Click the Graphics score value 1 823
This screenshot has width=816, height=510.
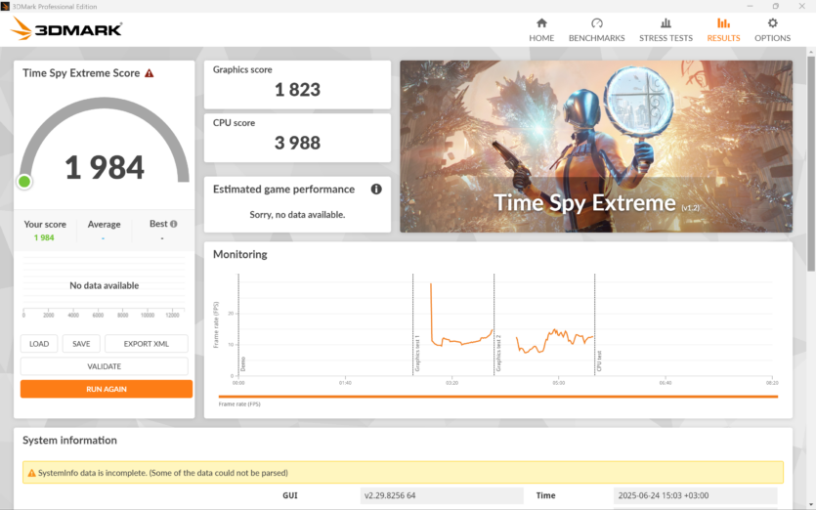[297, 90]
